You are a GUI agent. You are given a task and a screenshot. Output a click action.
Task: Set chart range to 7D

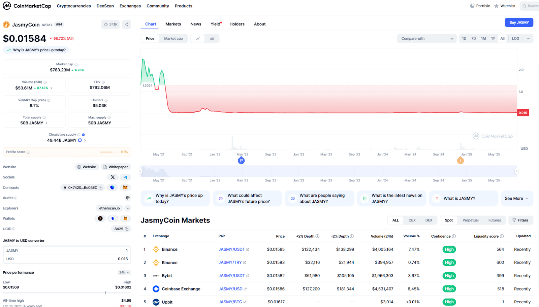[x=473, y=39]
